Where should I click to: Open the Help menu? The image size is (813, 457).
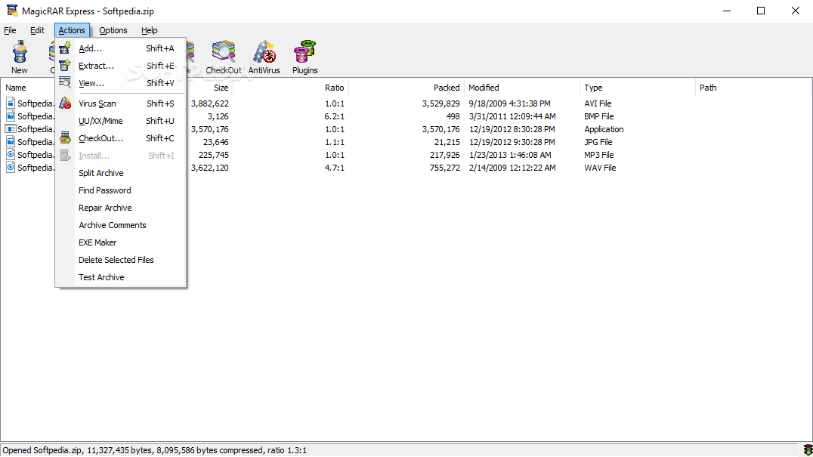[150, 30]
